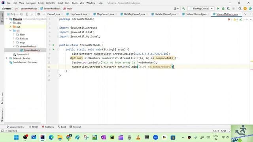Open the Proj view selector dropdown

pyautogui.click(x=12, y=14)
